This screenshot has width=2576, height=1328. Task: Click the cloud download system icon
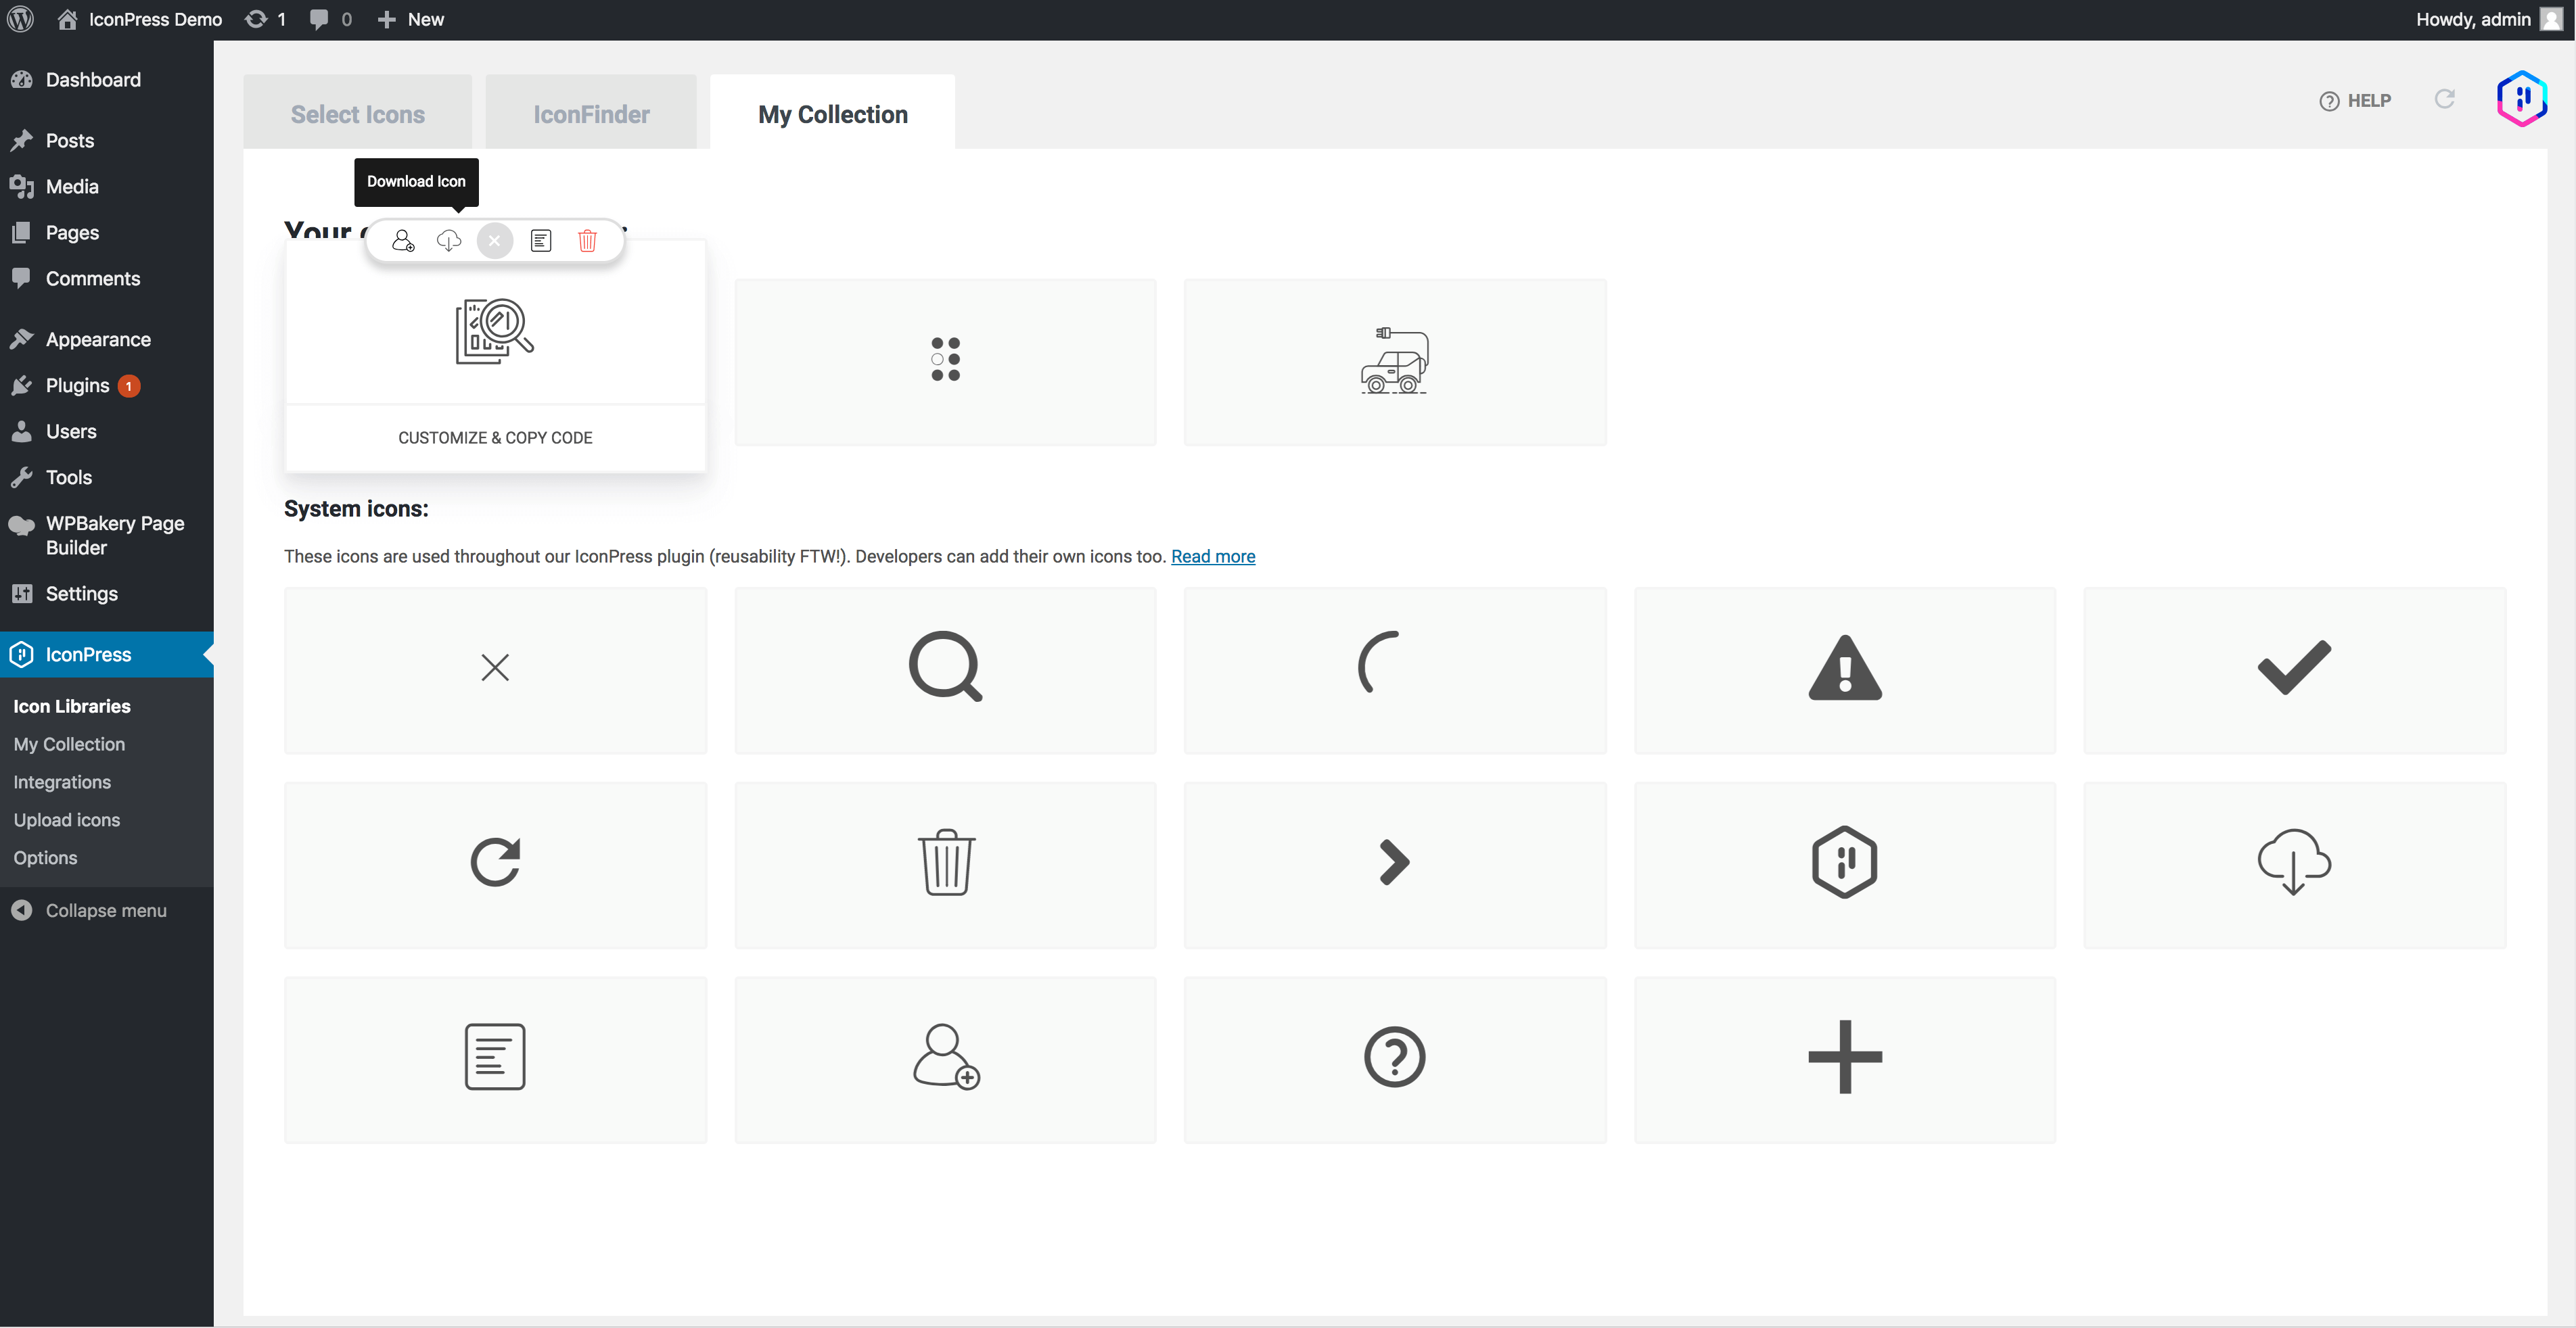(2294, 862)
